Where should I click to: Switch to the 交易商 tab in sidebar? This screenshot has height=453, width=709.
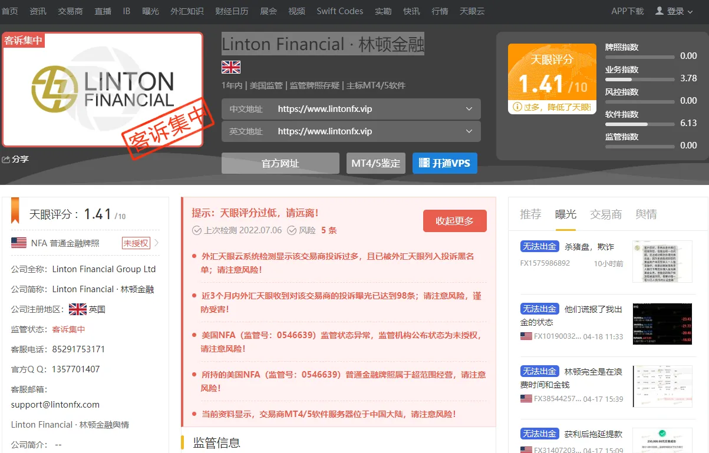tap(606, 214)
